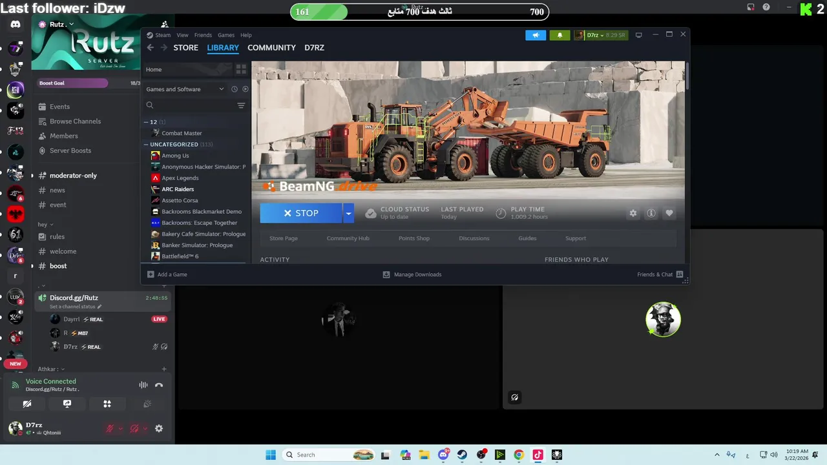
Task: Show hidden system tray icons
Action: 717,455
